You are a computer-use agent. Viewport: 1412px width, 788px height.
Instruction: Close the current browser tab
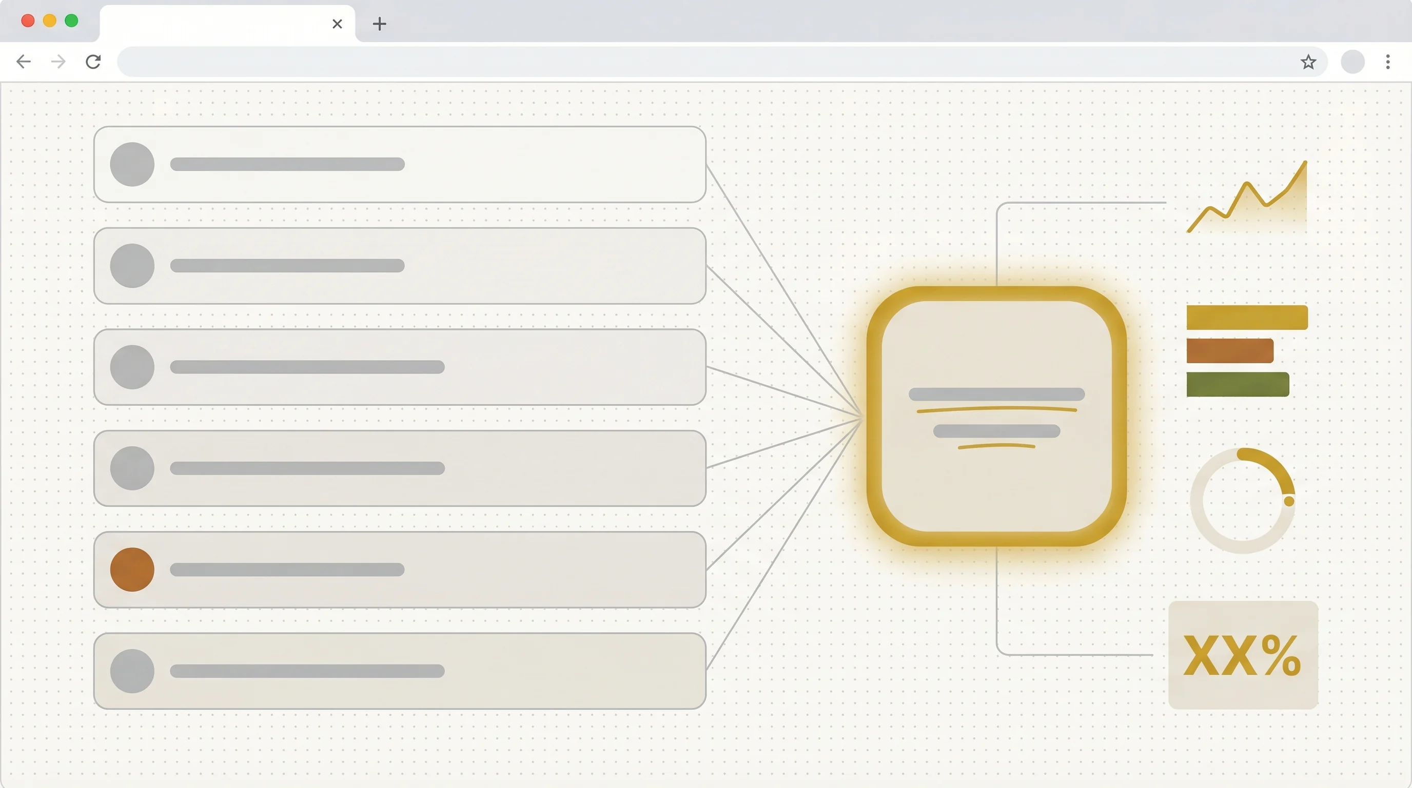point(337,24)
